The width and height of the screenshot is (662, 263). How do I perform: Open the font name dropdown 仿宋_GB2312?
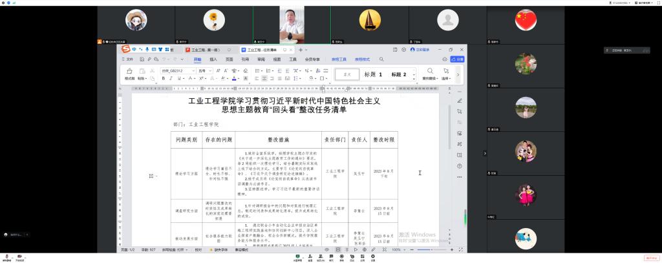tap(176, 70)
